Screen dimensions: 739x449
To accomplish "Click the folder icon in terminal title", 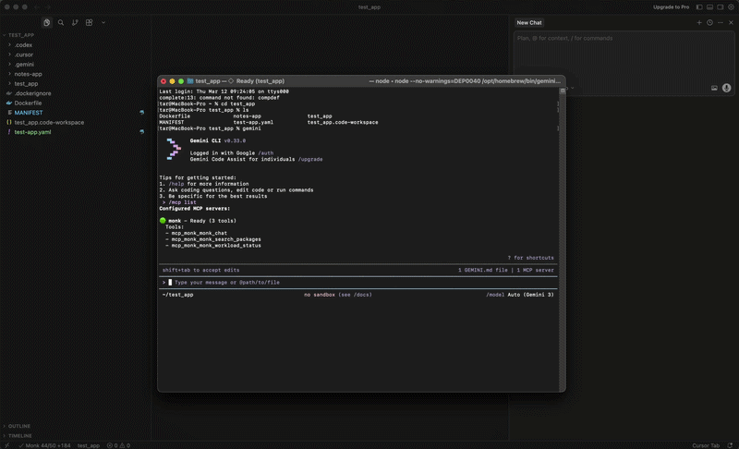I will point(190,81).
